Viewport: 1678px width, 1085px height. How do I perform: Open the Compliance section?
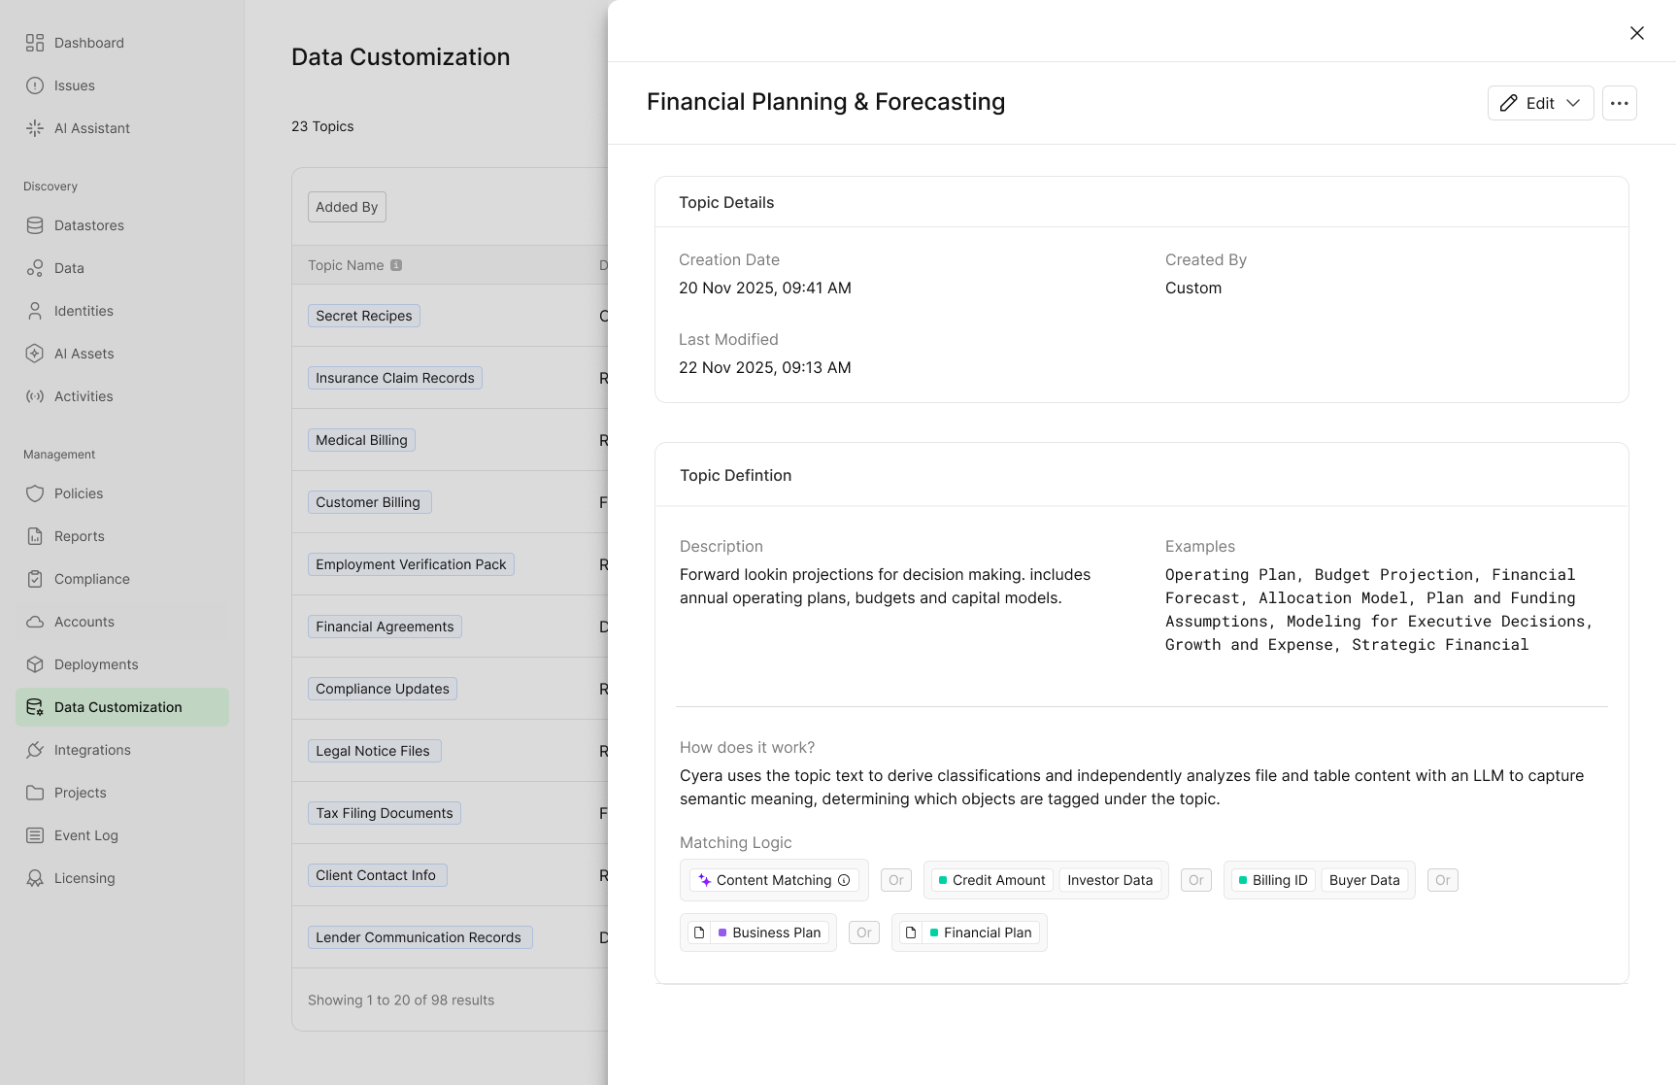[91, 578]
